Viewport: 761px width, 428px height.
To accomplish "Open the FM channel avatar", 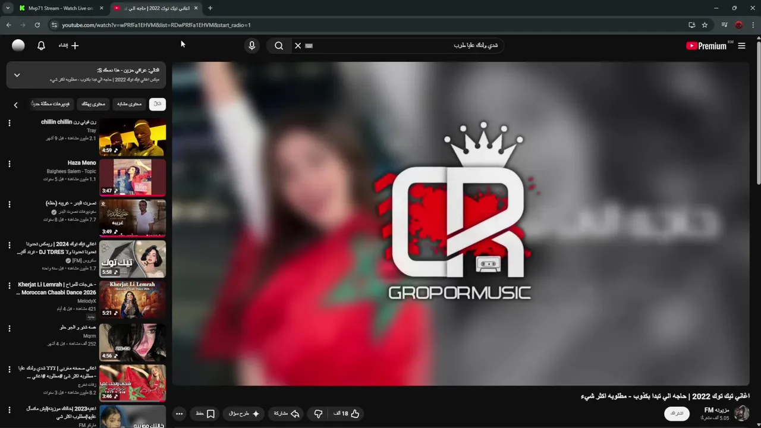I will [741, 413].
